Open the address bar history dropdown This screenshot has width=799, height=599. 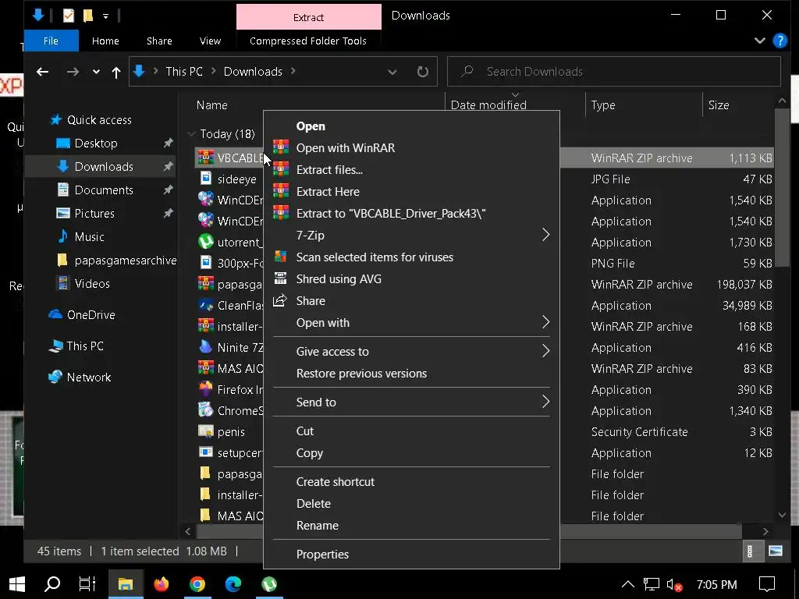tap(392, 72)
